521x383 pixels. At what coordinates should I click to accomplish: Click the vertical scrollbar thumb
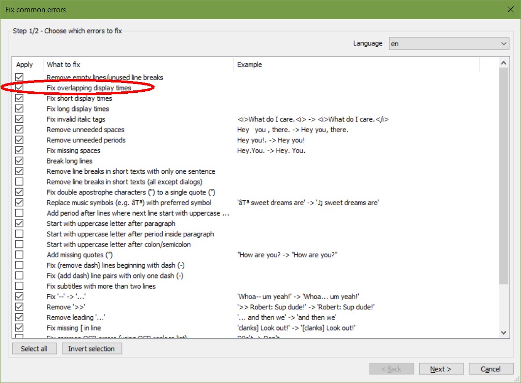(x=504, y=176)
